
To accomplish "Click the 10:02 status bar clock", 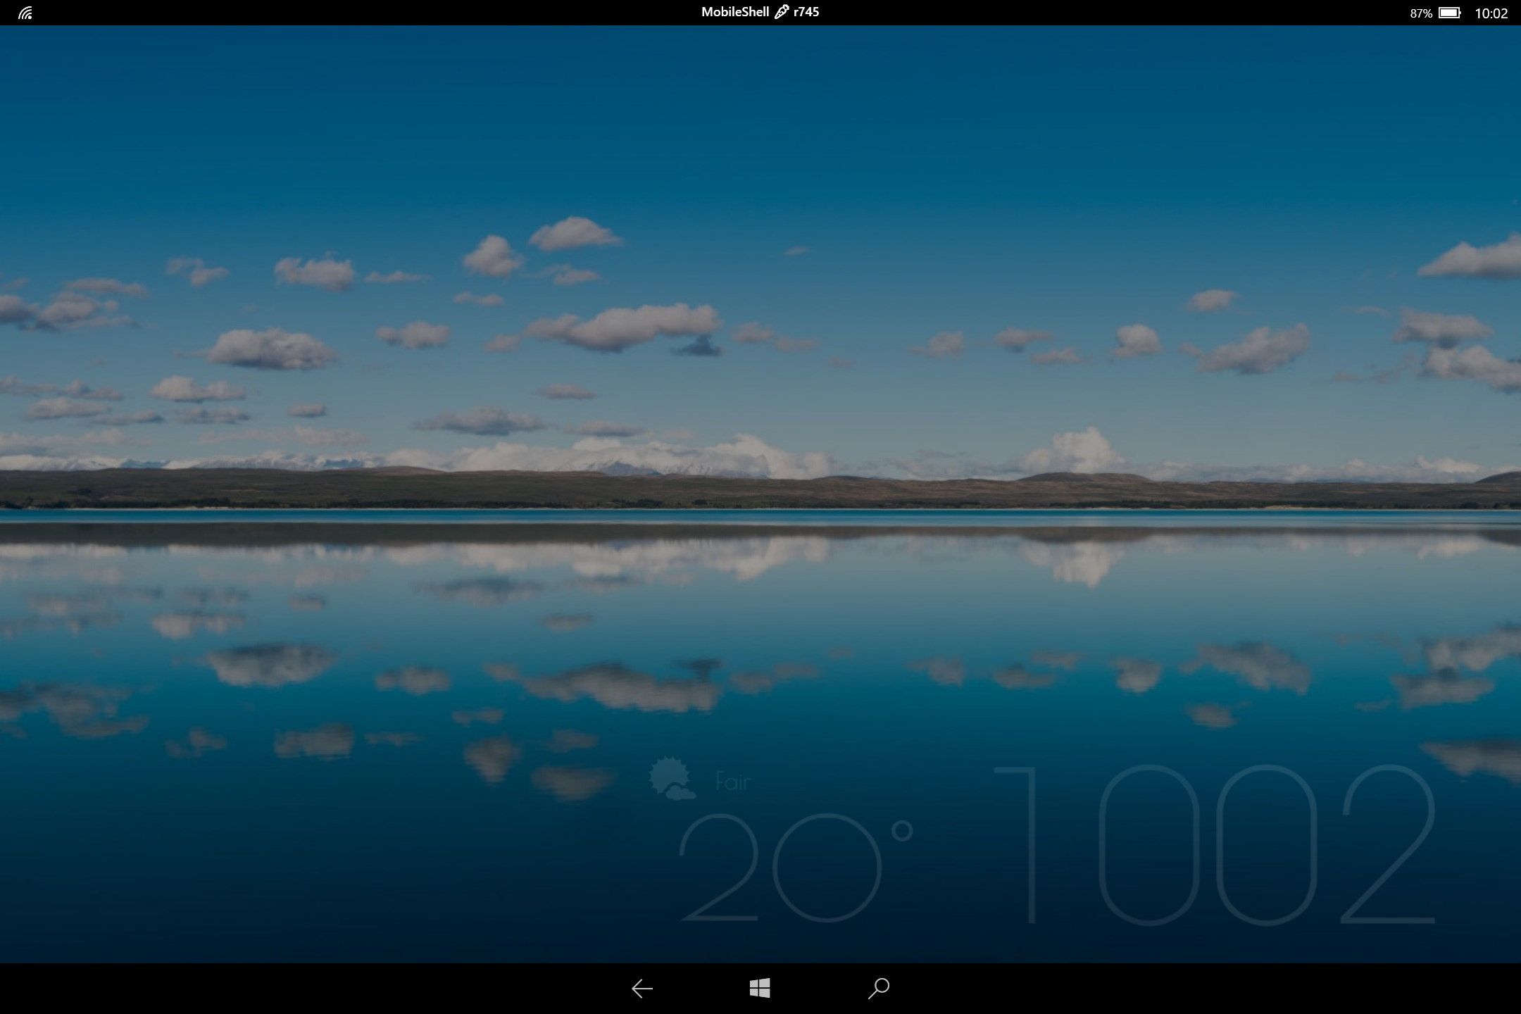I will pos(1491,13).
